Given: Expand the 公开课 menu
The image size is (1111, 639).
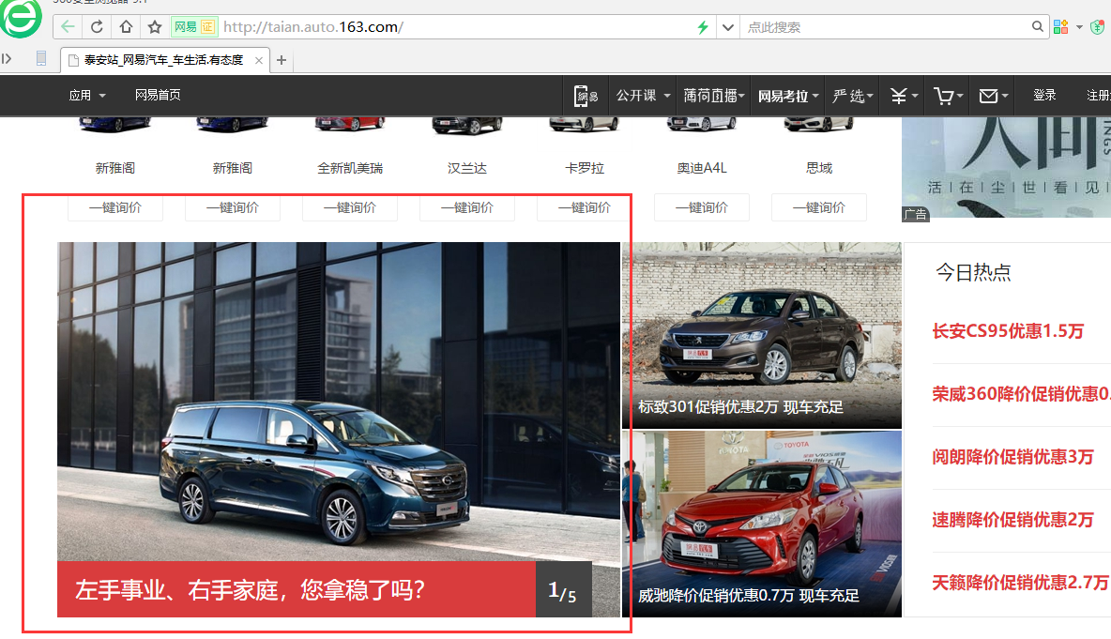Looking at the screenshot, I should pyautogui.click(x=643, y=96).
